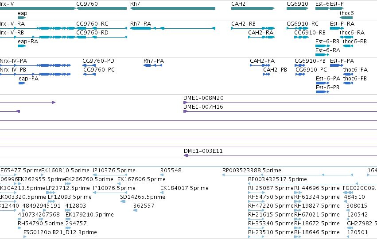Select protein Est-P-PA

pos(337,65)
